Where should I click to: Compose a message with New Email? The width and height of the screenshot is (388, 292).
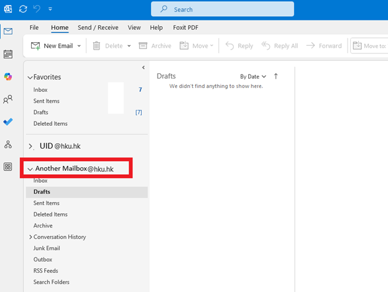(52, 46)
